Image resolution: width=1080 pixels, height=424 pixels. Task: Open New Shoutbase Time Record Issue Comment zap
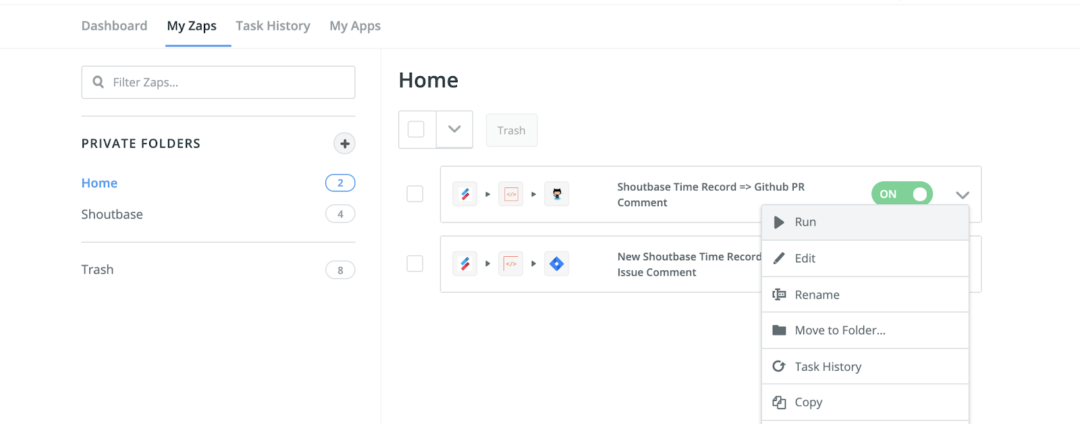click(689, 264)
